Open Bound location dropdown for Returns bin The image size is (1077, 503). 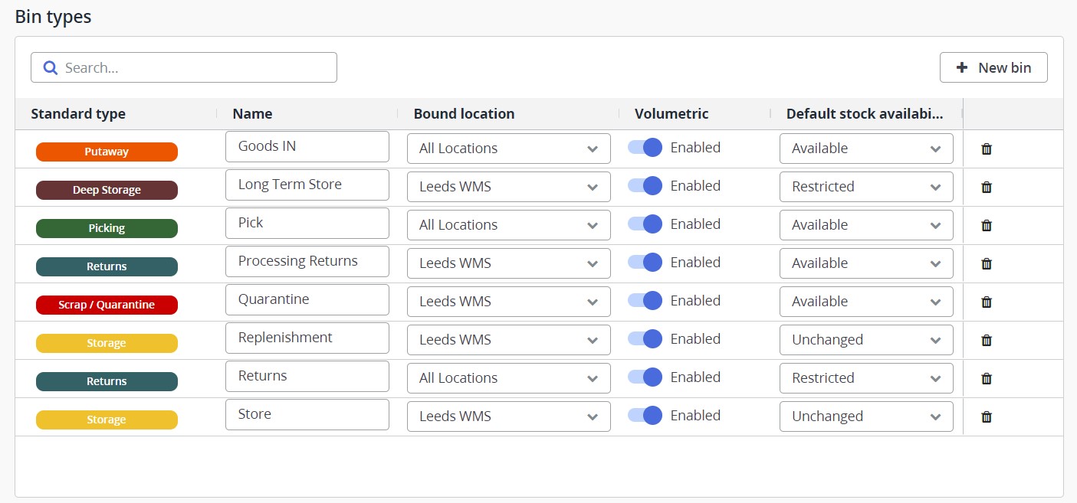[x=508, y=378]
